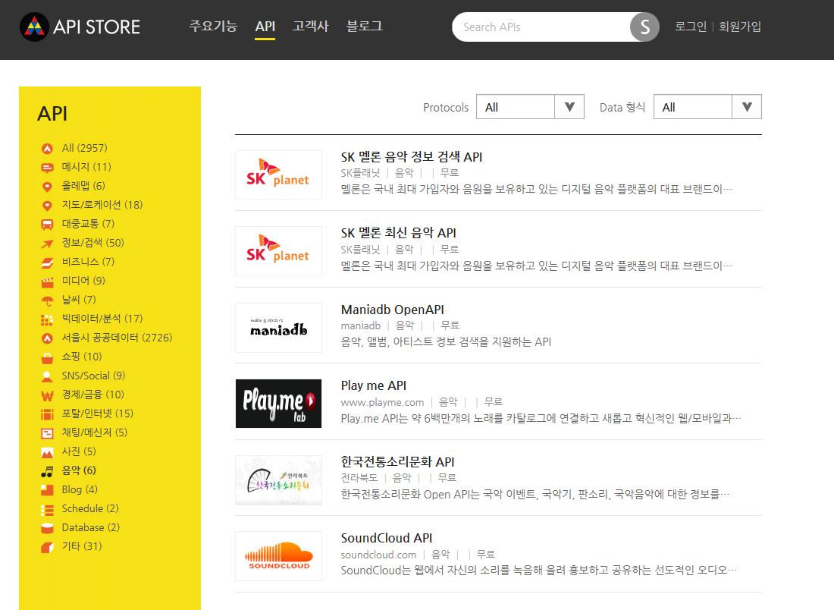Screen dimensions: 834x610
Task: Go to the 블로그 menu item
Action: pyautogui.click(x=365, y=27)
